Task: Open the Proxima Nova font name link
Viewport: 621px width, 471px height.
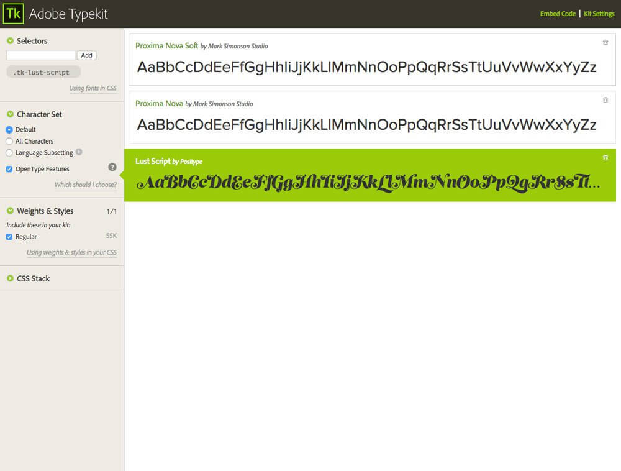Action: click(159, 103)
